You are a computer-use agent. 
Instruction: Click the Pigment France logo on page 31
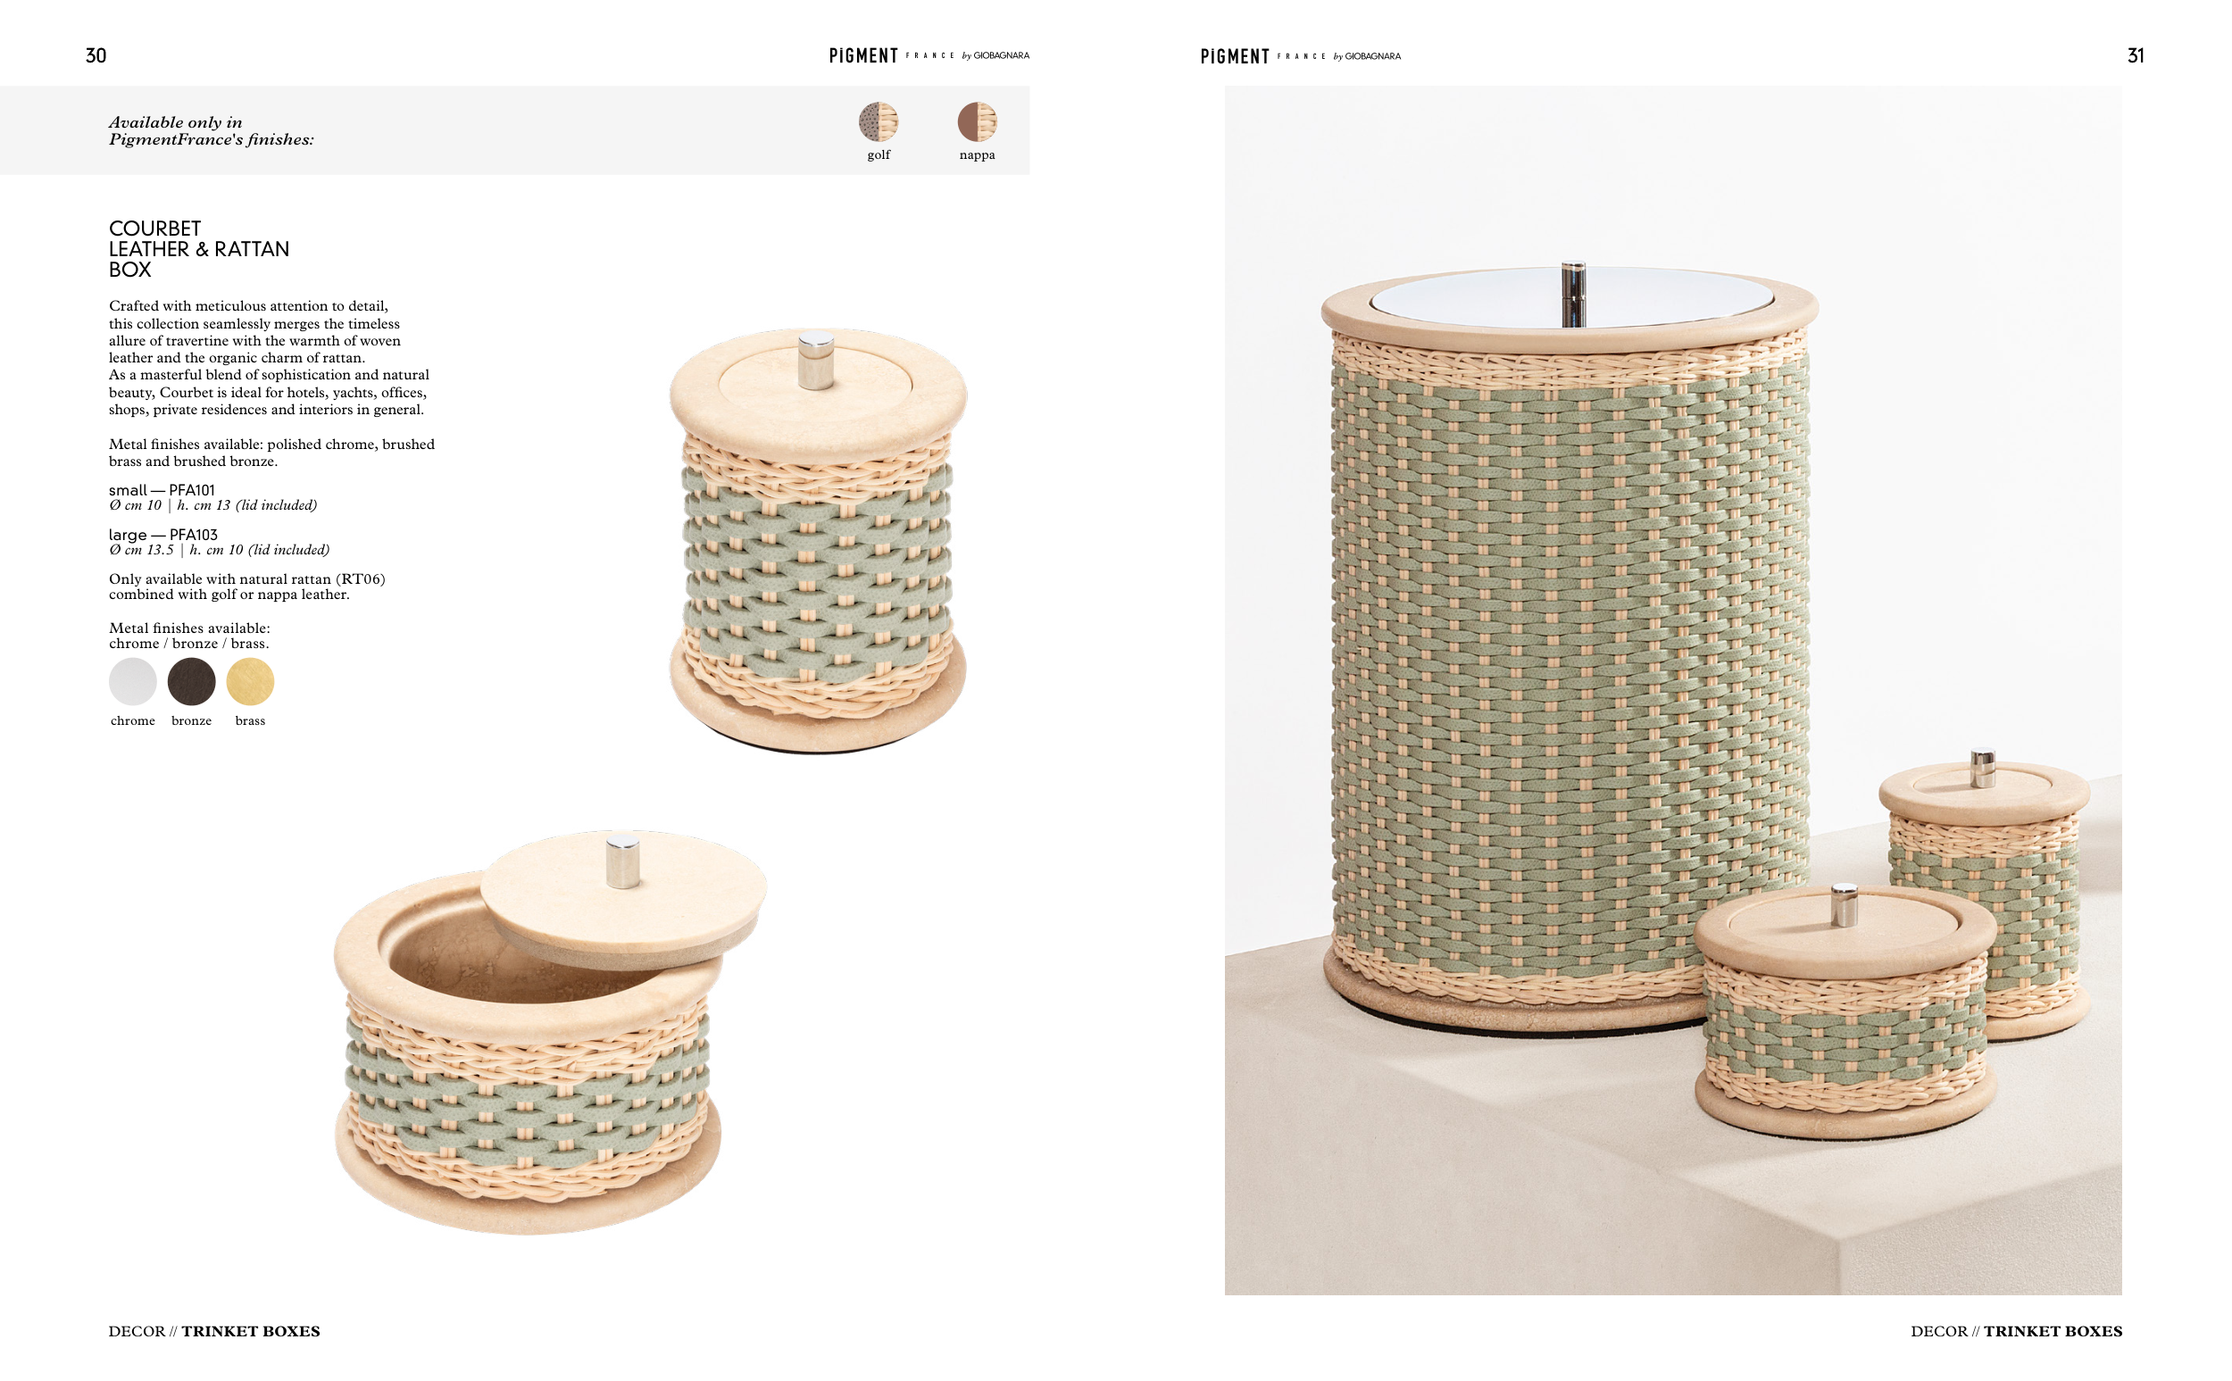click(1300, 56)
